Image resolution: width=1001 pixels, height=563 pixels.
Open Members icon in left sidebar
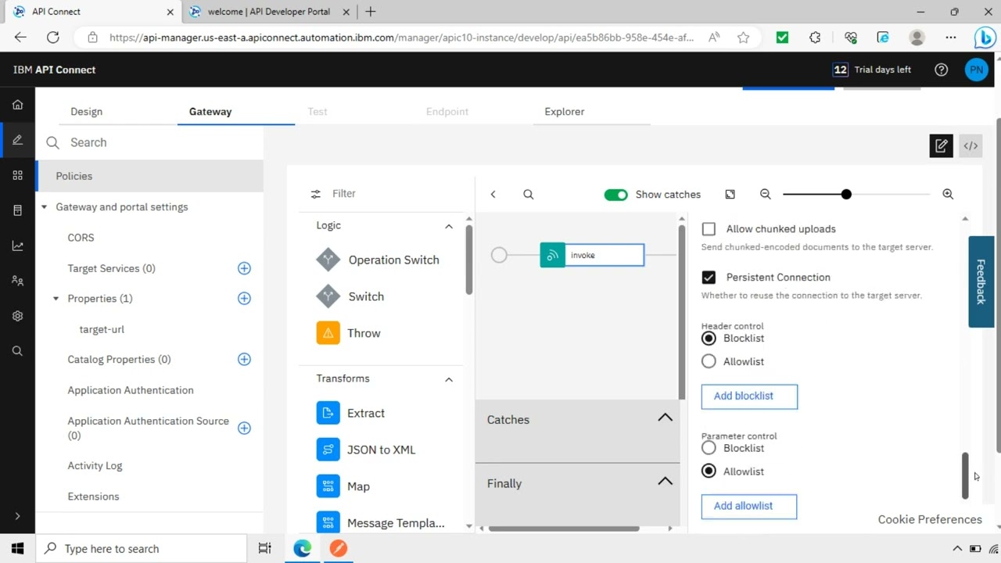click(17, 281)
